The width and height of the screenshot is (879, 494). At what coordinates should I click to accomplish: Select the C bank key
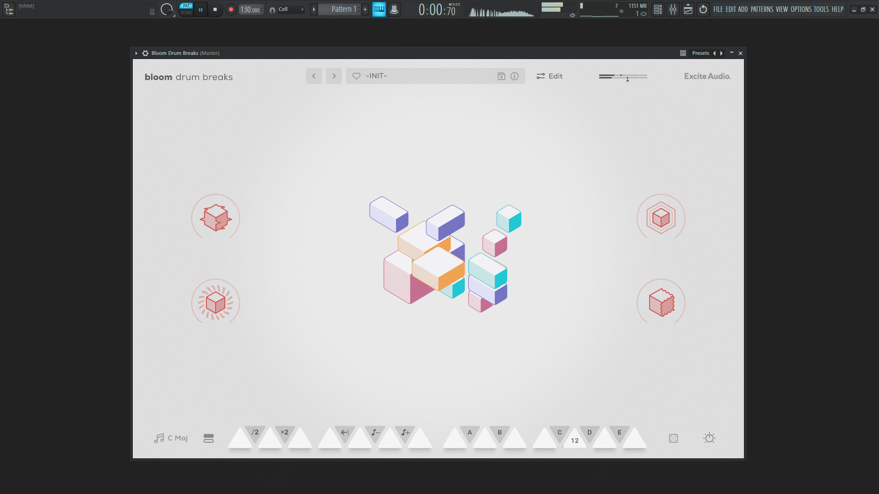559,433
